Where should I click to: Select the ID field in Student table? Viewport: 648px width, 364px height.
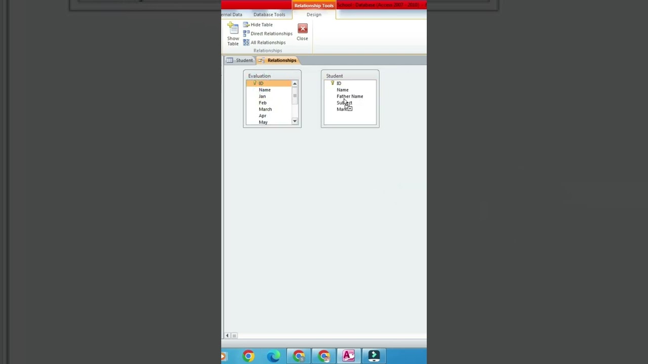[350, 83]
